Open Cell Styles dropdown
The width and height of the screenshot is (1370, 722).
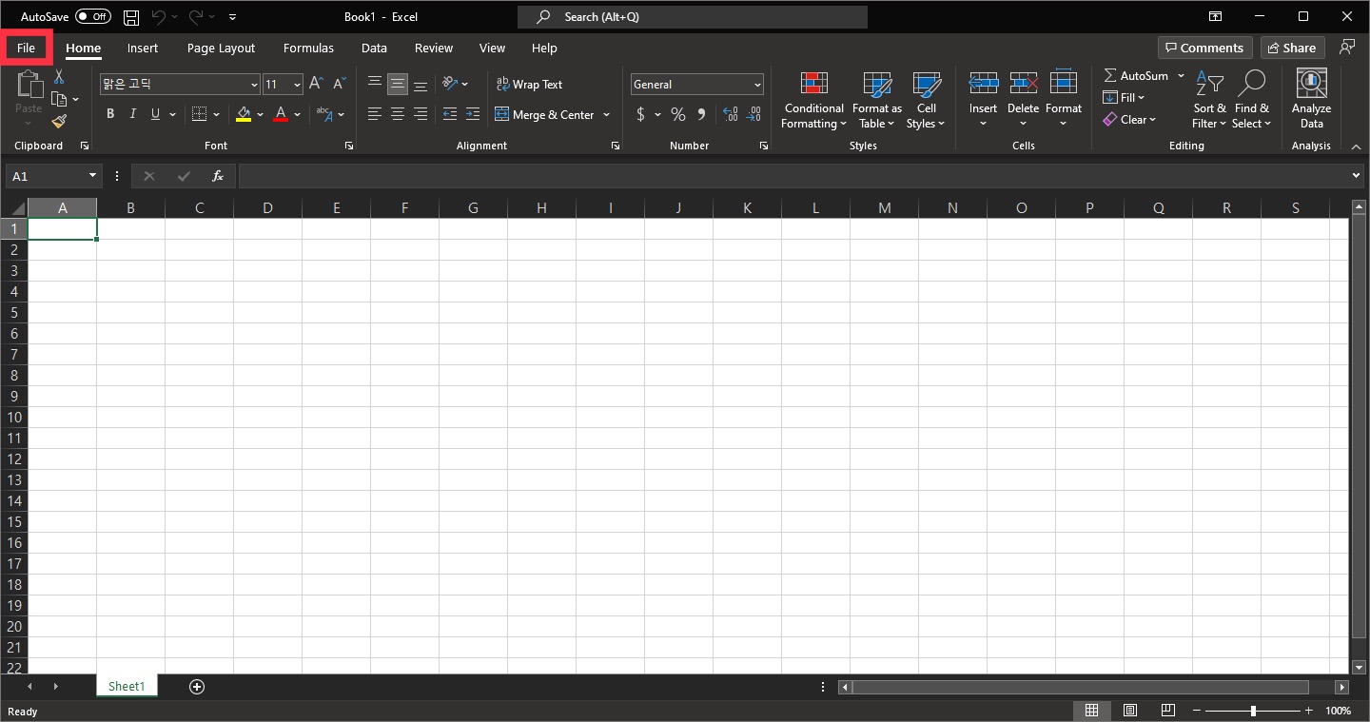(x=926, y=100)
